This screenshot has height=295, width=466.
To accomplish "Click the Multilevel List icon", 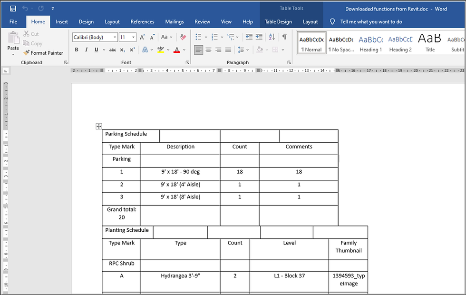I will click(x=231, y=37).
